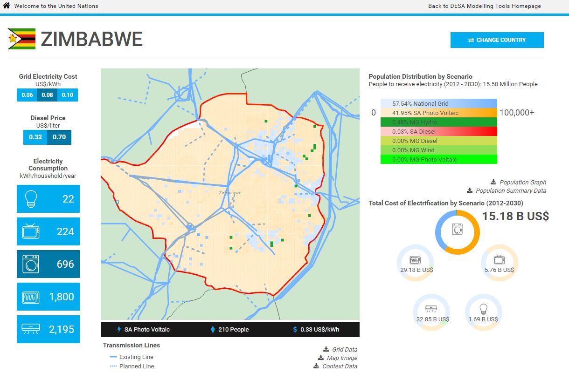
Task: Click the Zimbabwe flag icon
Action: pos(21,39)
